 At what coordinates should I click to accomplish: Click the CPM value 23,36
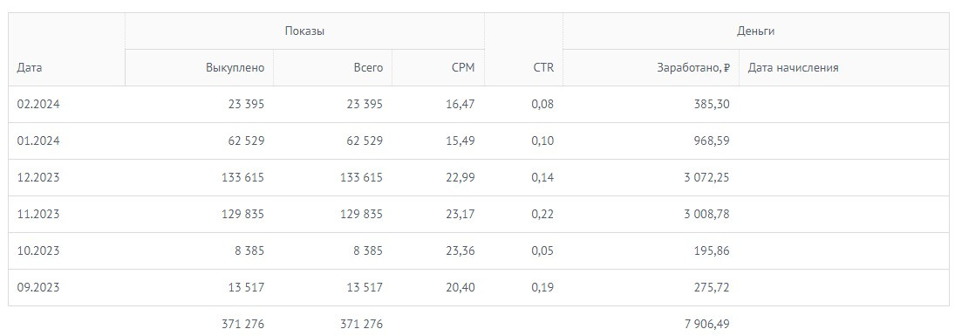pos(460,250)
